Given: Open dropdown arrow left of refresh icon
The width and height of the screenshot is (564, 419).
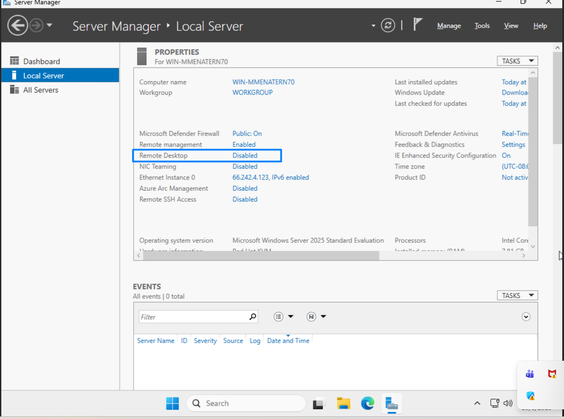Looking at the screenshot, I should 373,26.
